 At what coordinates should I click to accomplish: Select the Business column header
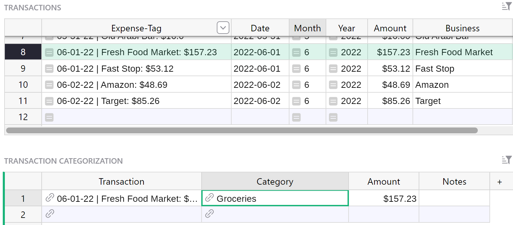463,28
